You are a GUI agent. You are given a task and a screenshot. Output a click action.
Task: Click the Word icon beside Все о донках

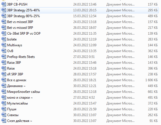coord(4,80)
